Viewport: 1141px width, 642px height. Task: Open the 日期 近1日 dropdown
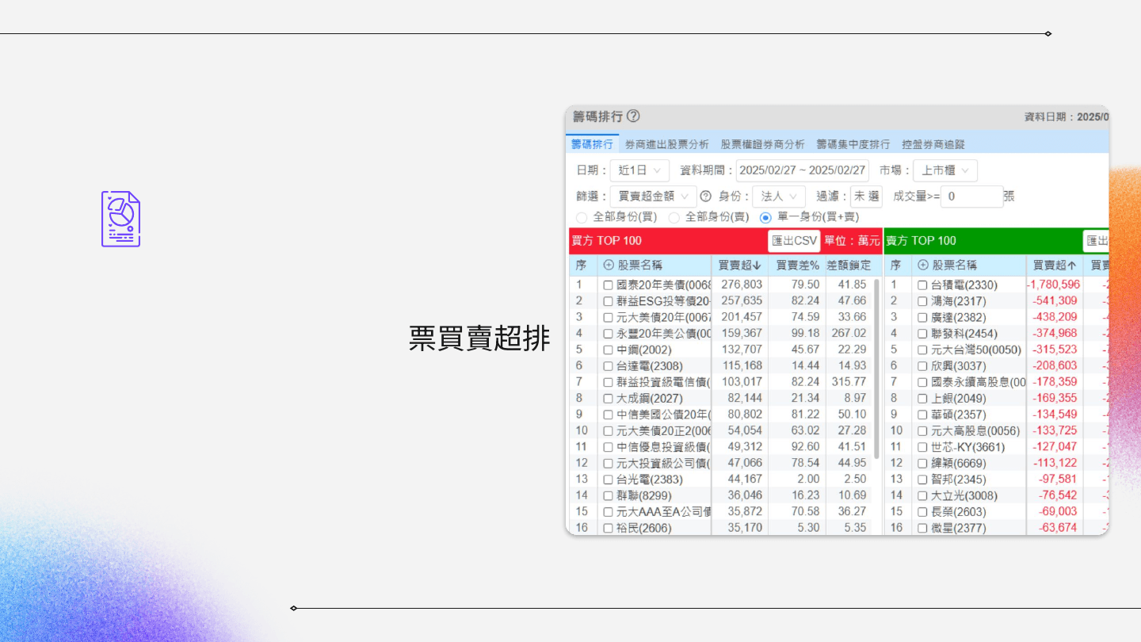point(639,170)
